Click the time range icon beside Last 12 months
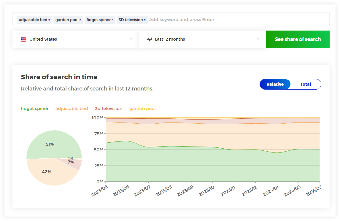340x221 pixels. tap(150, 39)
